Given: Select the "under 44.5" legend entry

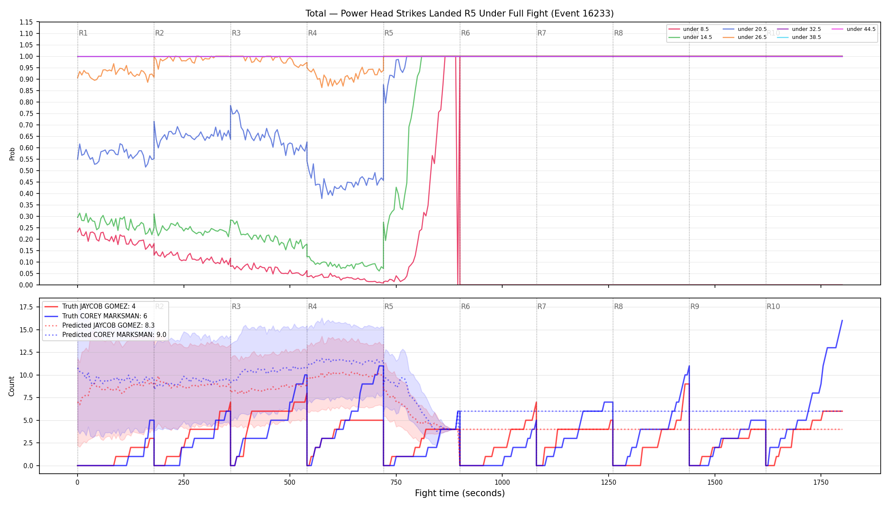Looking at the screenshot, I should coord(854,29).
